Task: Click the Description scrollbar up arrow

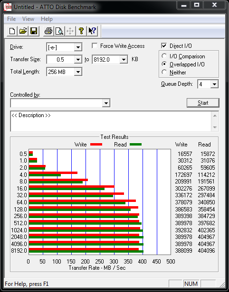Action: (215, 116)
